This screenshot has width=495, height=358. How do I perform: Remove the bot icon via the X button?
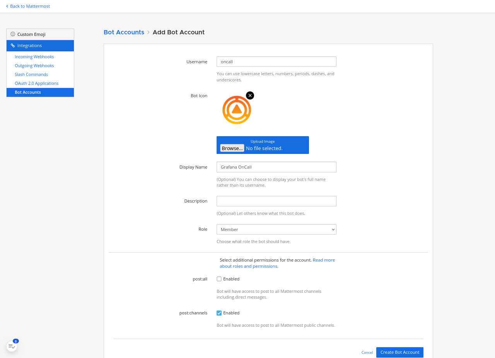click(250, 95)
